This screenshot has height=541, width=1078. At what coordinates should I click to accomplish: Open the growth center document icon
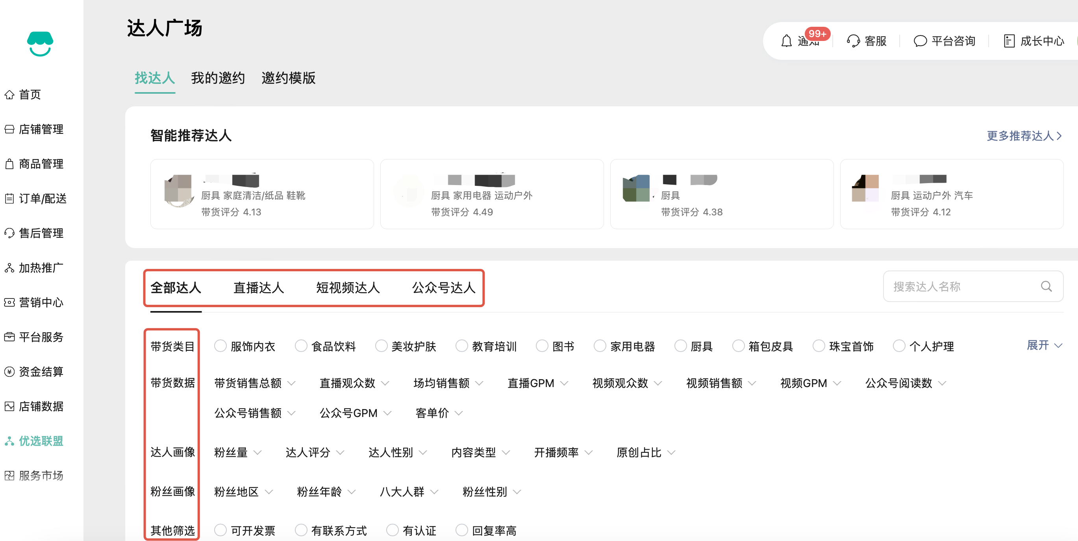1009,41
